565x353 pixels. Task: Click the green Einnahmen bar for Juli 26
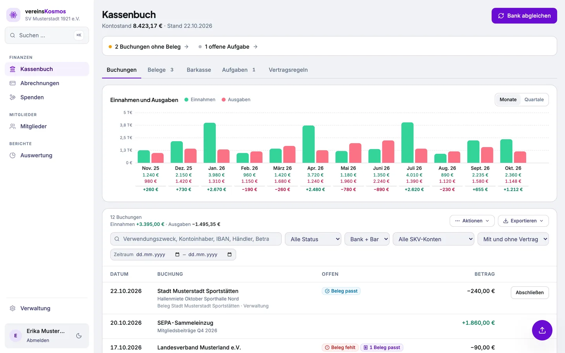(x=407, y=142)
